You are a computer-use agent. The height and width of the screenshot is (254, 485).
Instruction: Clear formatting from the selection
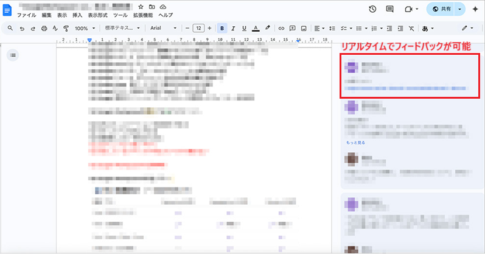tap(411, 28)
